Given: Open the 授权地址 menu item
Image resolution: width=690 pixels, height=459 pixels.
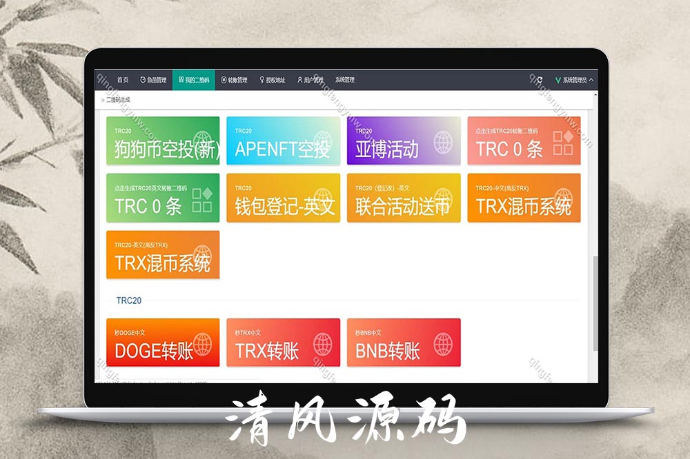Looking at the screenshot, I should point(273,80).
